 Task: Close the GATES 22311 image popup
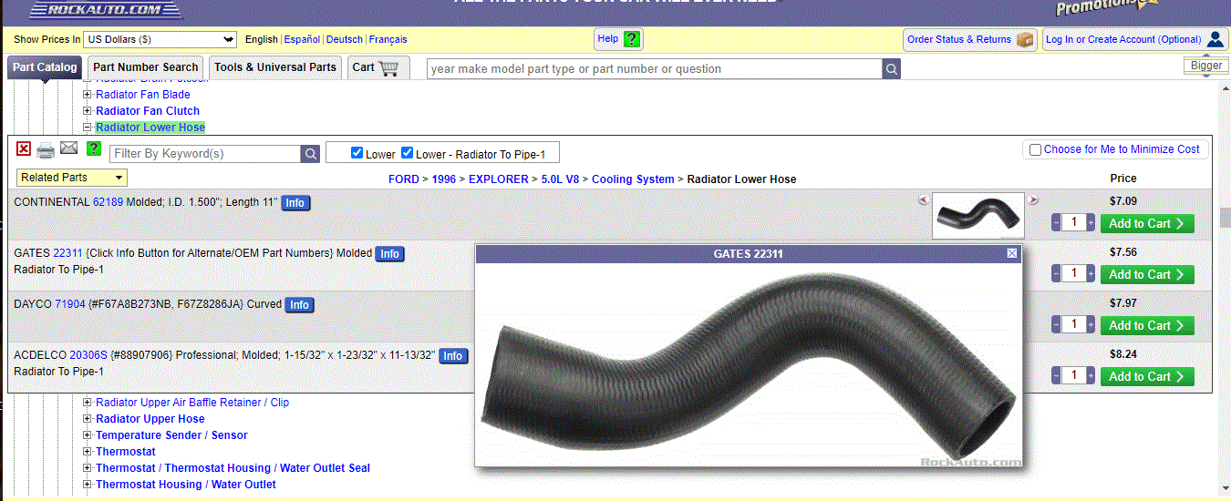pos(1012,253)
